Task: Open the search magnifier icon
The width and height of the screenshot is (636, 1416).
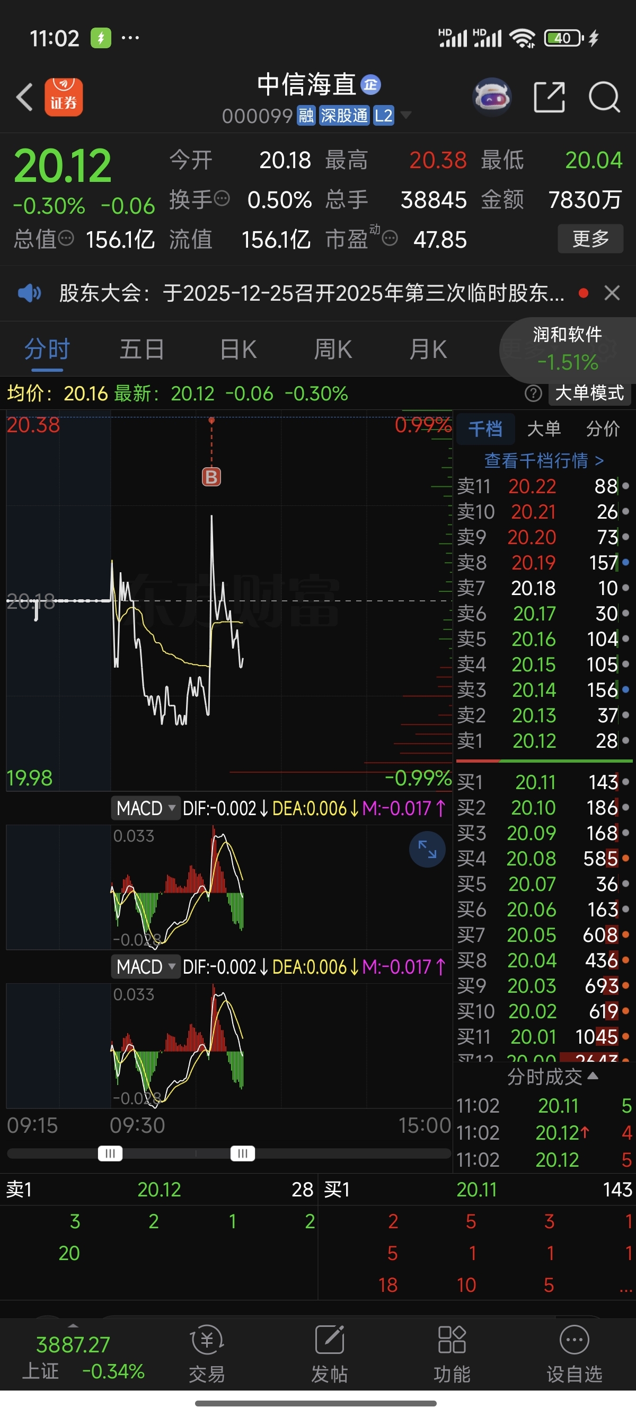Action: tap(604, 97)
